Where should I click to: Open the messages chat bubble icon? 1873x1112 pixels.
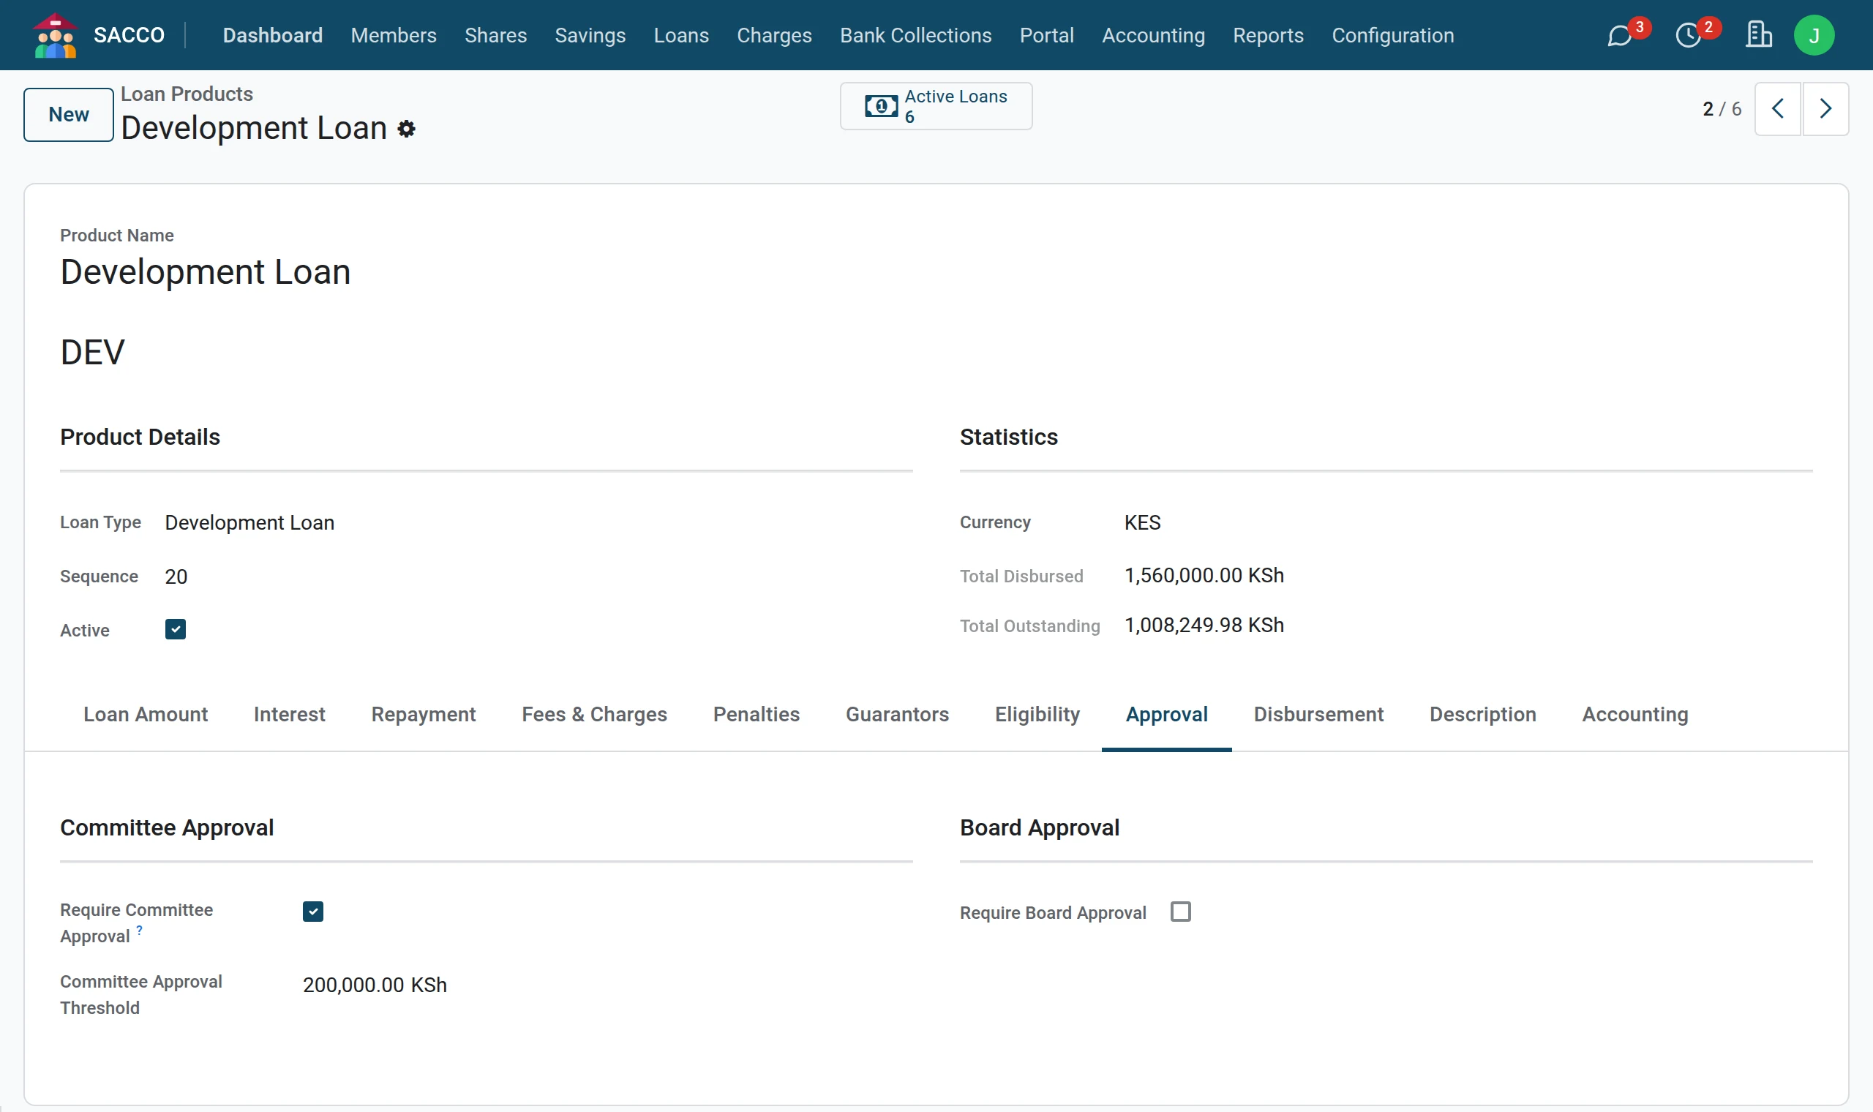point(1619,35)
